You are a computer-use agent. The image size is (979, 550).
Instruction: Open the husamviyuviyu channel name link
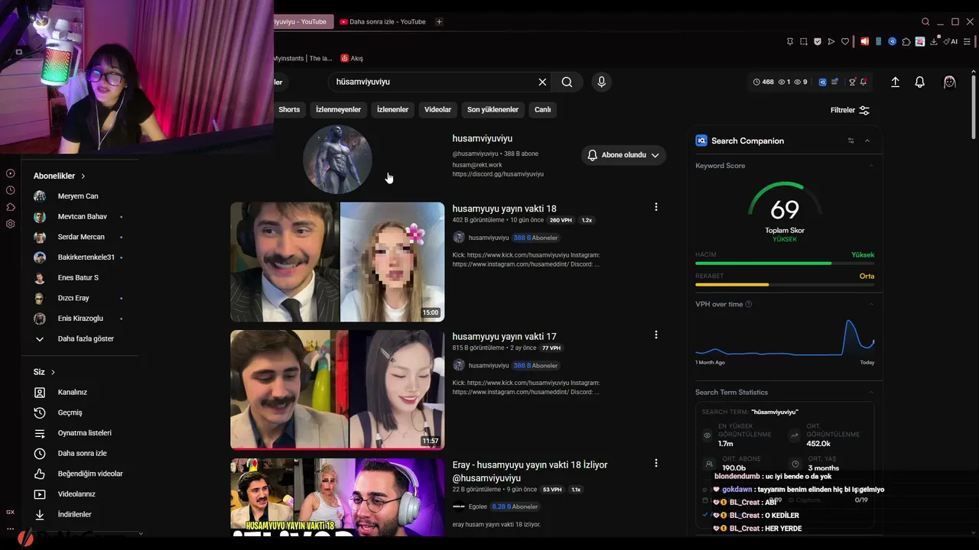482,138
